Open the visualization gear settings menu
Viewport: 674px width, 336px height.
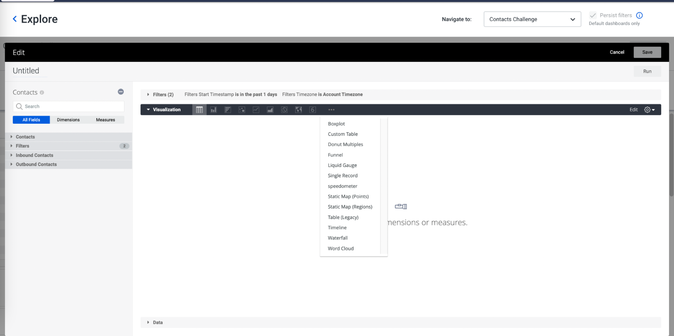point(649,110)
